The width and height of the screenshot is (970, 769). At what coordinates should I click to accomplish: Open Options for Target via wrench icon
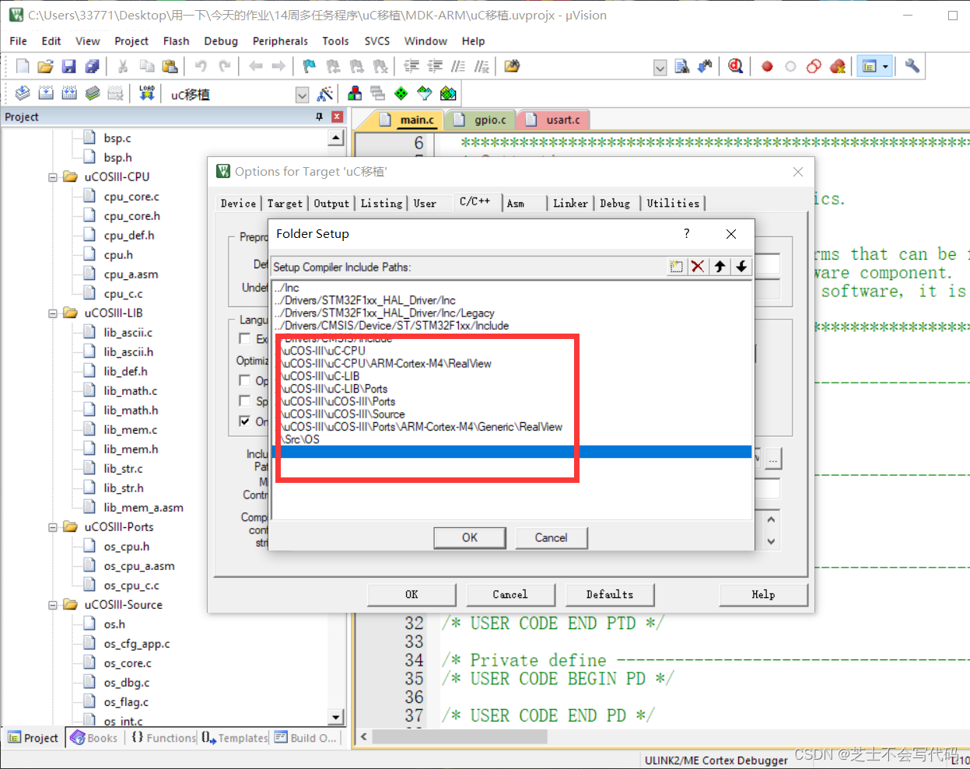(912, 66)
